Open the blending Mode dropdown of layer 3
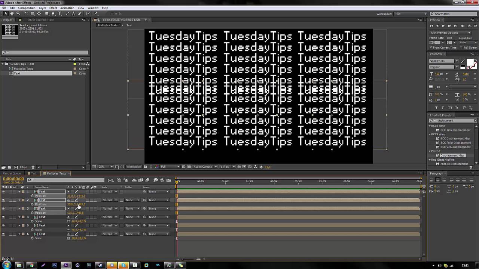The width and height of the screenshot is (479, 269). coord(110,208)
